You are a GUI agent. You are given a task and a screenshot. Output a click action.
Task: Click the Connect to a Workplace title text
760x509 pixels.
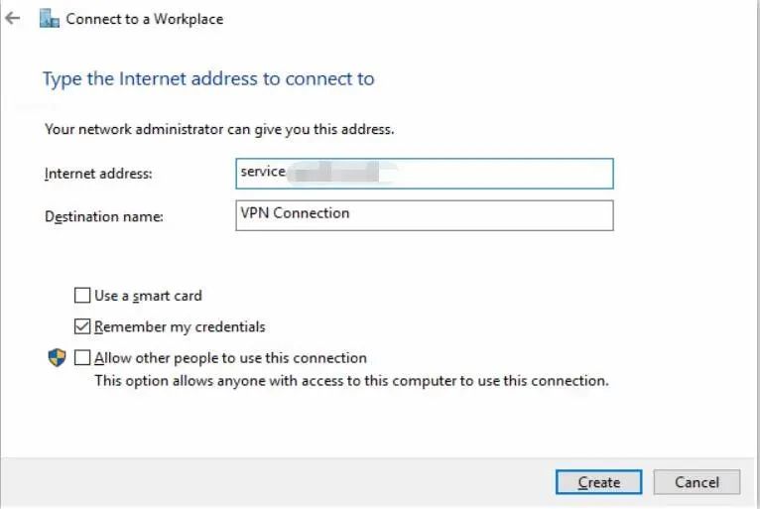click(145, 19)
